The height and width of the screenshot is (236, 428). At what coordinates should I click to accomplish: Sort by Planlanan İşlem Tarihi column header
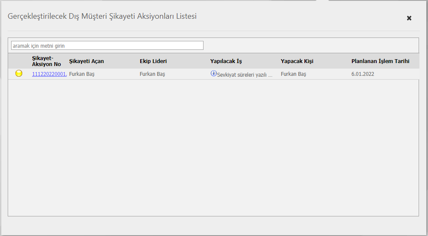coord(380,61)
